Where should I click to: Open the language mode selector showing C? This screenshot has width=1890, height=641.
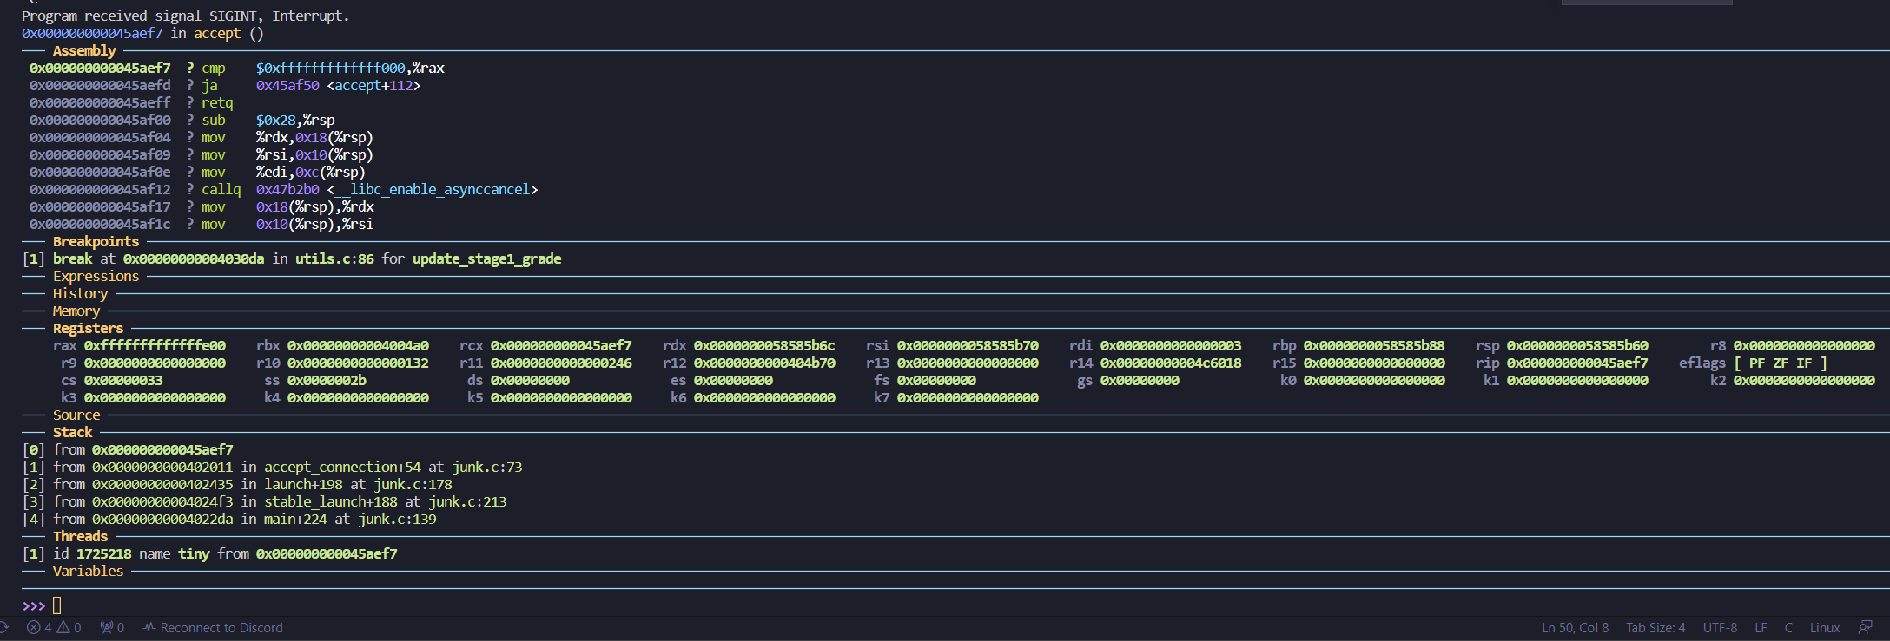[x=1788, y=628]
